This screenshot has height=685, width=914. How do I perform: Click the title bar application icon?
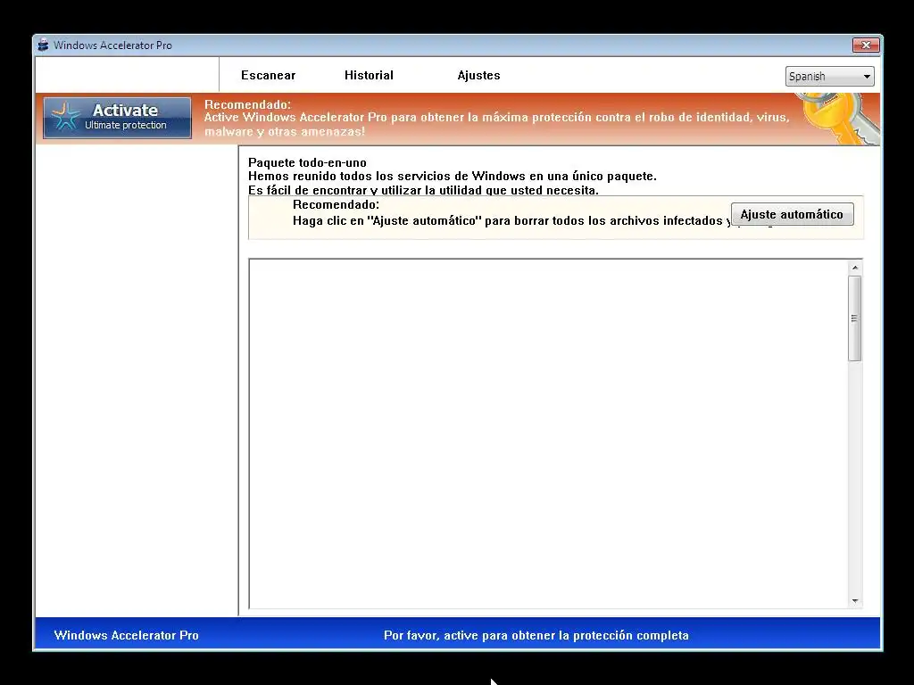click(43, 45)
